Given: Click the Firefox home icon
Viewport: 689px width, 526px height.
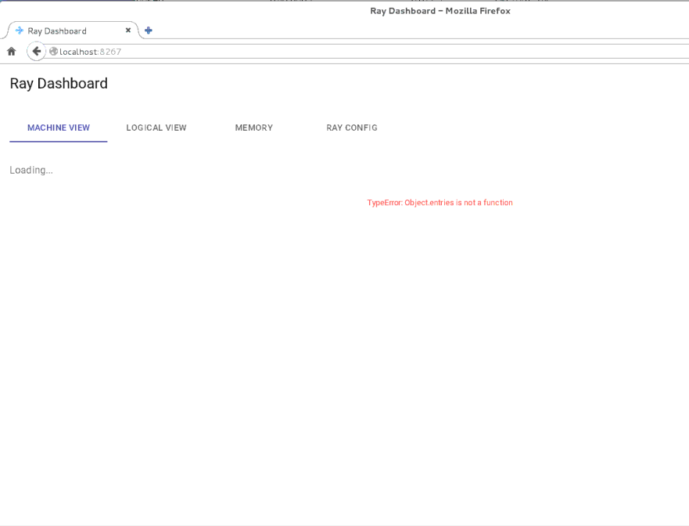Looking at the screenshot, I should 12,52.
